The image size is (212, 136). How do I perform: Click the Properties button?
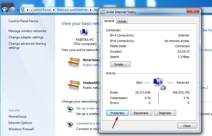(117, 113)
